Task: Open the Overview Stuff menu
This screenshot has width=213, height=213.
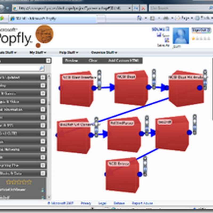Action: [x=104, y=52]
